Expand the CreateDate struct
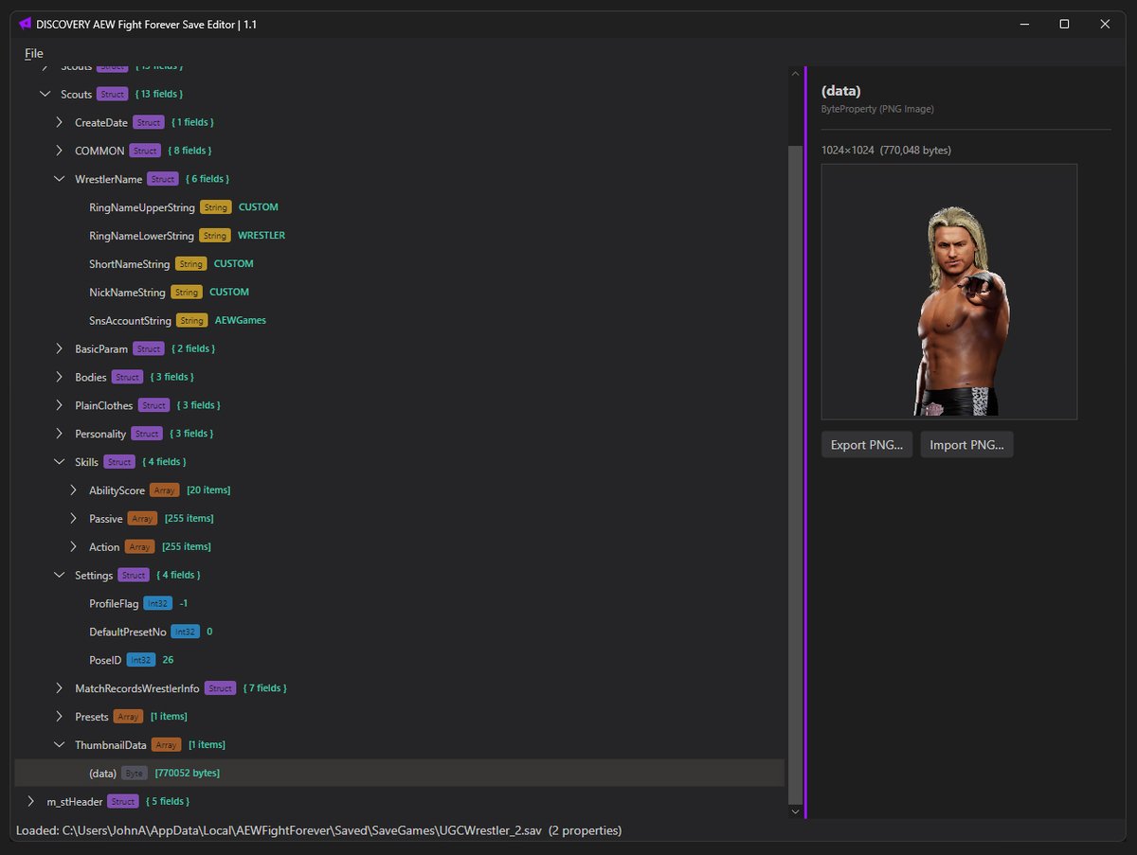This screenshot has width=1137, height=855. pyautogui.click(x=59, y=123)
